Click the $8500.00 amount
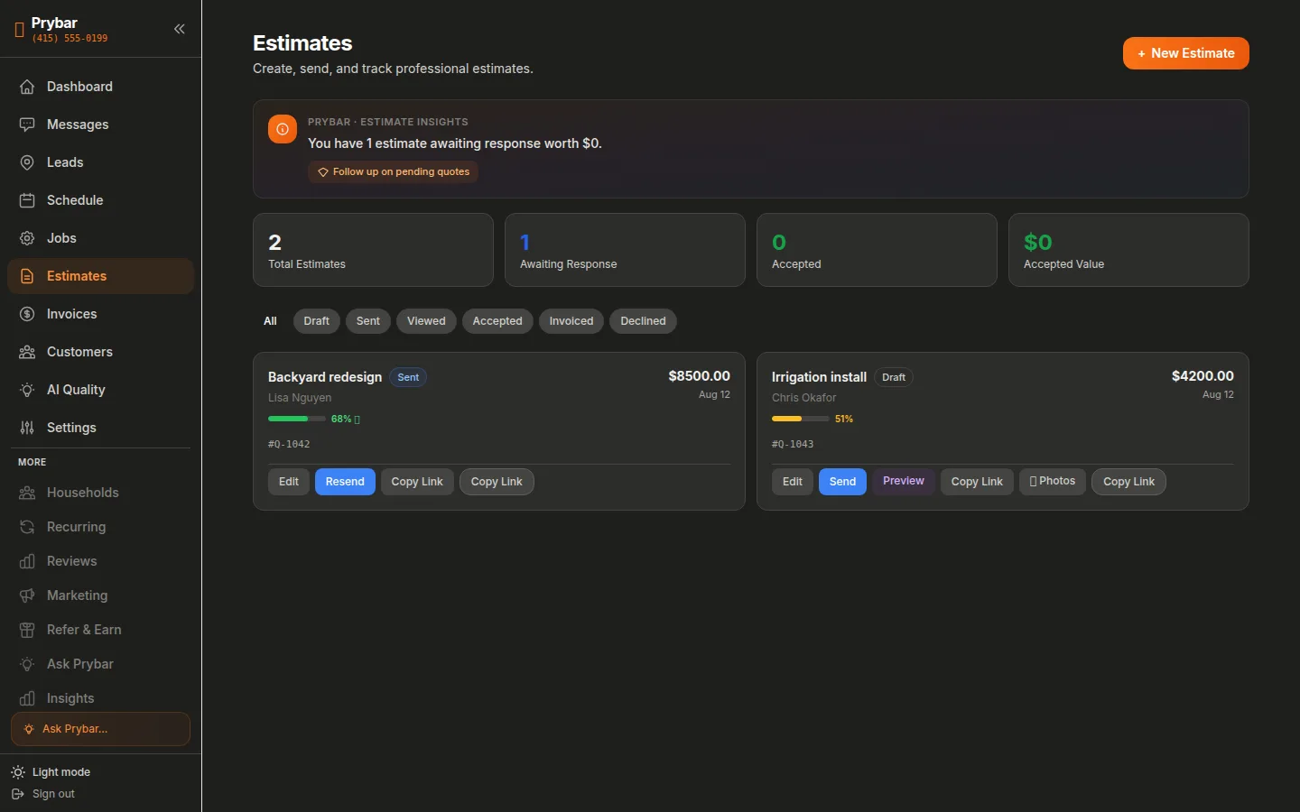1300x812 pixels. [x=699, y=376]
